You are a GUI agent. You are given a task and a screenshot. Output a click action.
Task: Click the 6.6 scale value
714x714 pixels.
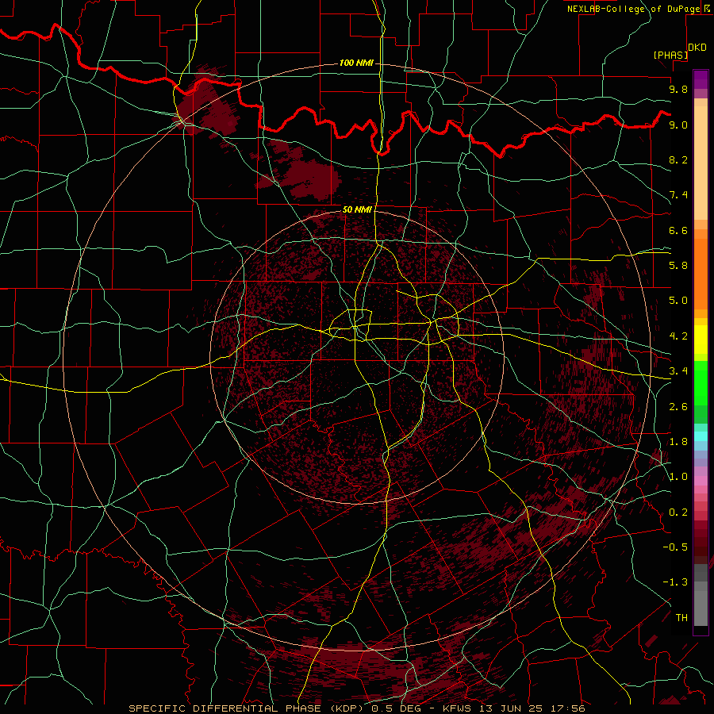tap(678, 230)
